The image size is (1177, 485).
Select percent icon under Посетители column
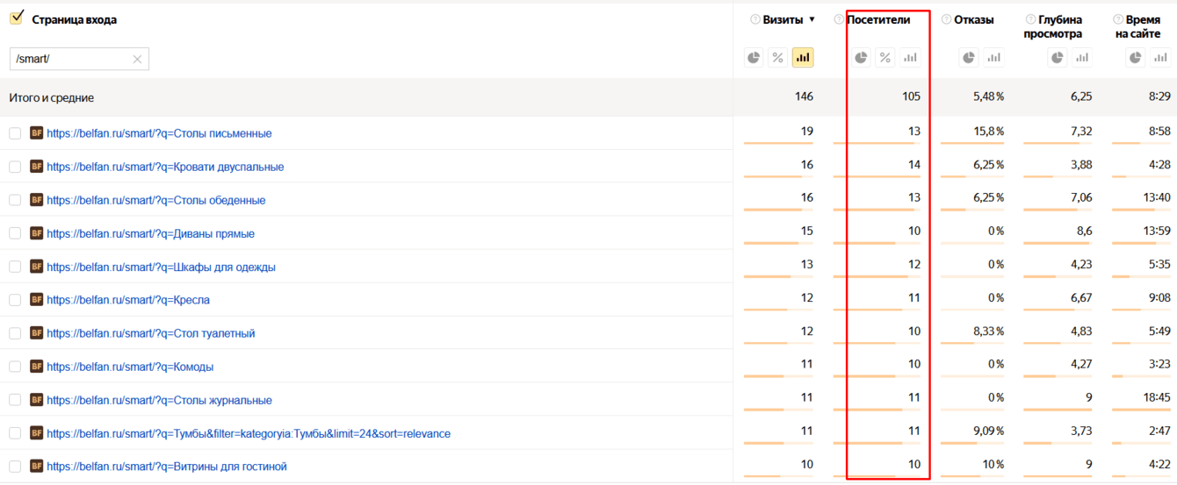885,58
